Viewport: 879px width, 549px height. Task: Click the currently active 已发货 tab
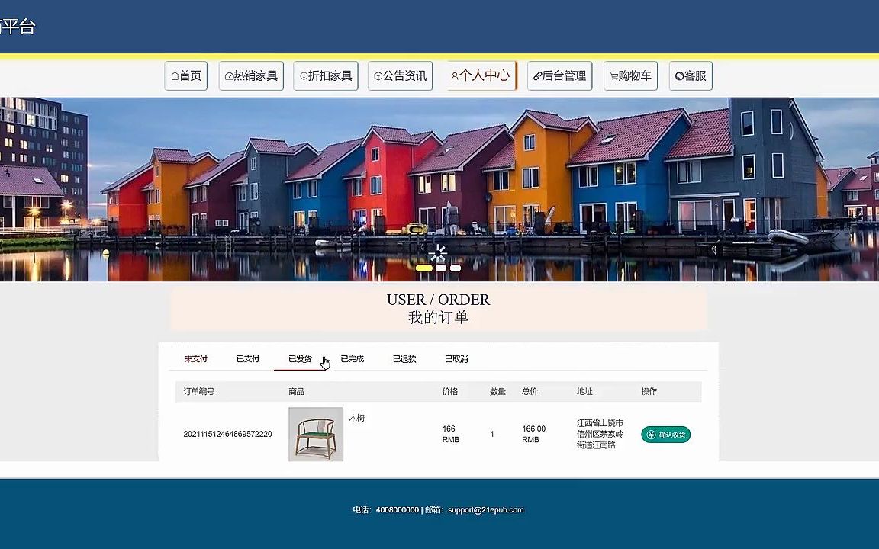[299, 358]
